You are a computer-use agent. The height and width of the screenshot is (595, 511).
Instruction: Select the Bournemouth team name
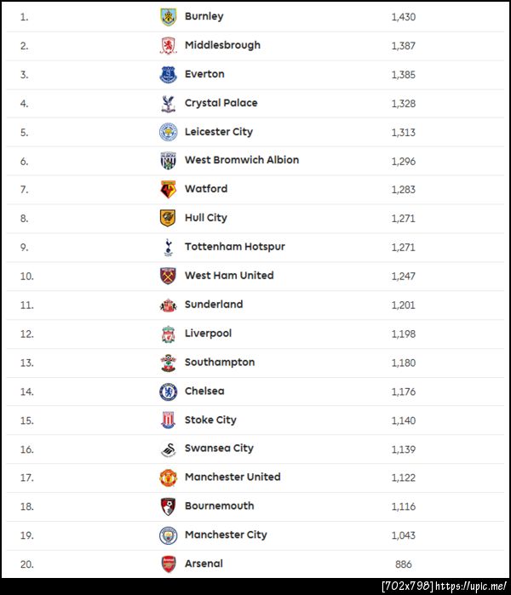coord(219,506)
